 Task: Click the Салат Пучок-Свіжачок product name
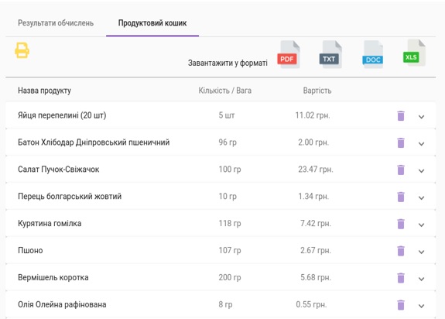[59, 170]
